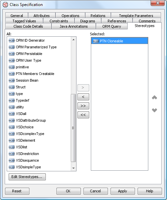Image resolution: width=167 pixels, height=200 pixels.
Task: Click the icon next to ORM Parameterized Type
Action: tap(11, 47)
